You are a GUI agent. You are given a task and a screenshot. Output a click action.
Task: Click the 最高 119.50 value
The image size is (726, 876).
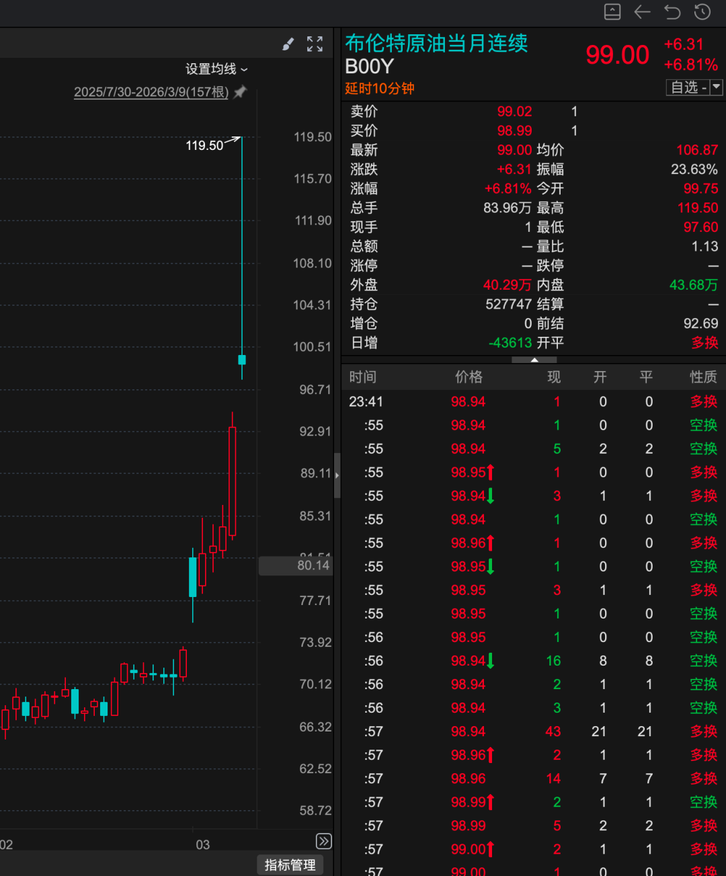click(x=698, y=208)
